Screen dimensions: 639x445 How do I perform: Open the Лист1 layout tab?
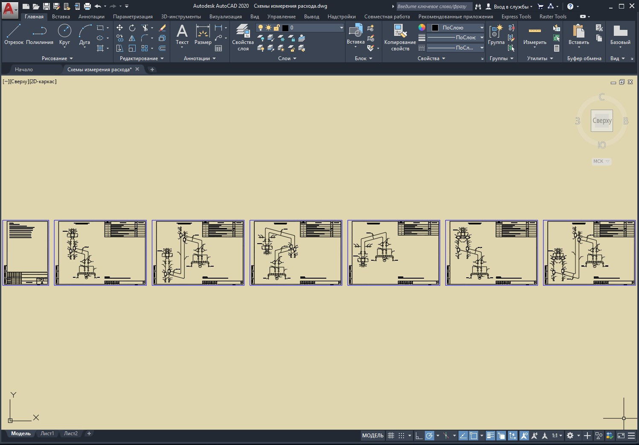pyautogui.click(x=47, y=433)
